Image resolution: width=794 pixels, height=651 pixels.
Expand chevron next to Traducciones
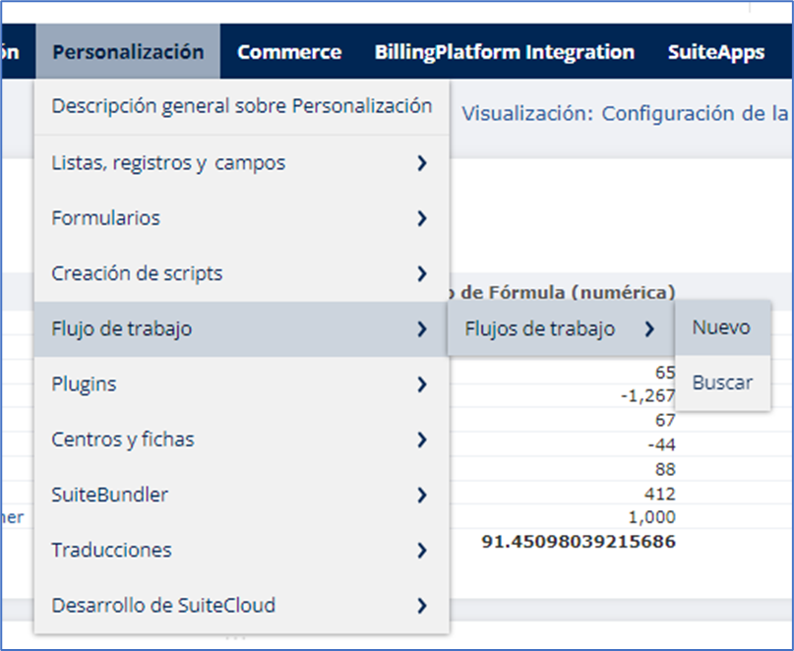pos(422,550)
